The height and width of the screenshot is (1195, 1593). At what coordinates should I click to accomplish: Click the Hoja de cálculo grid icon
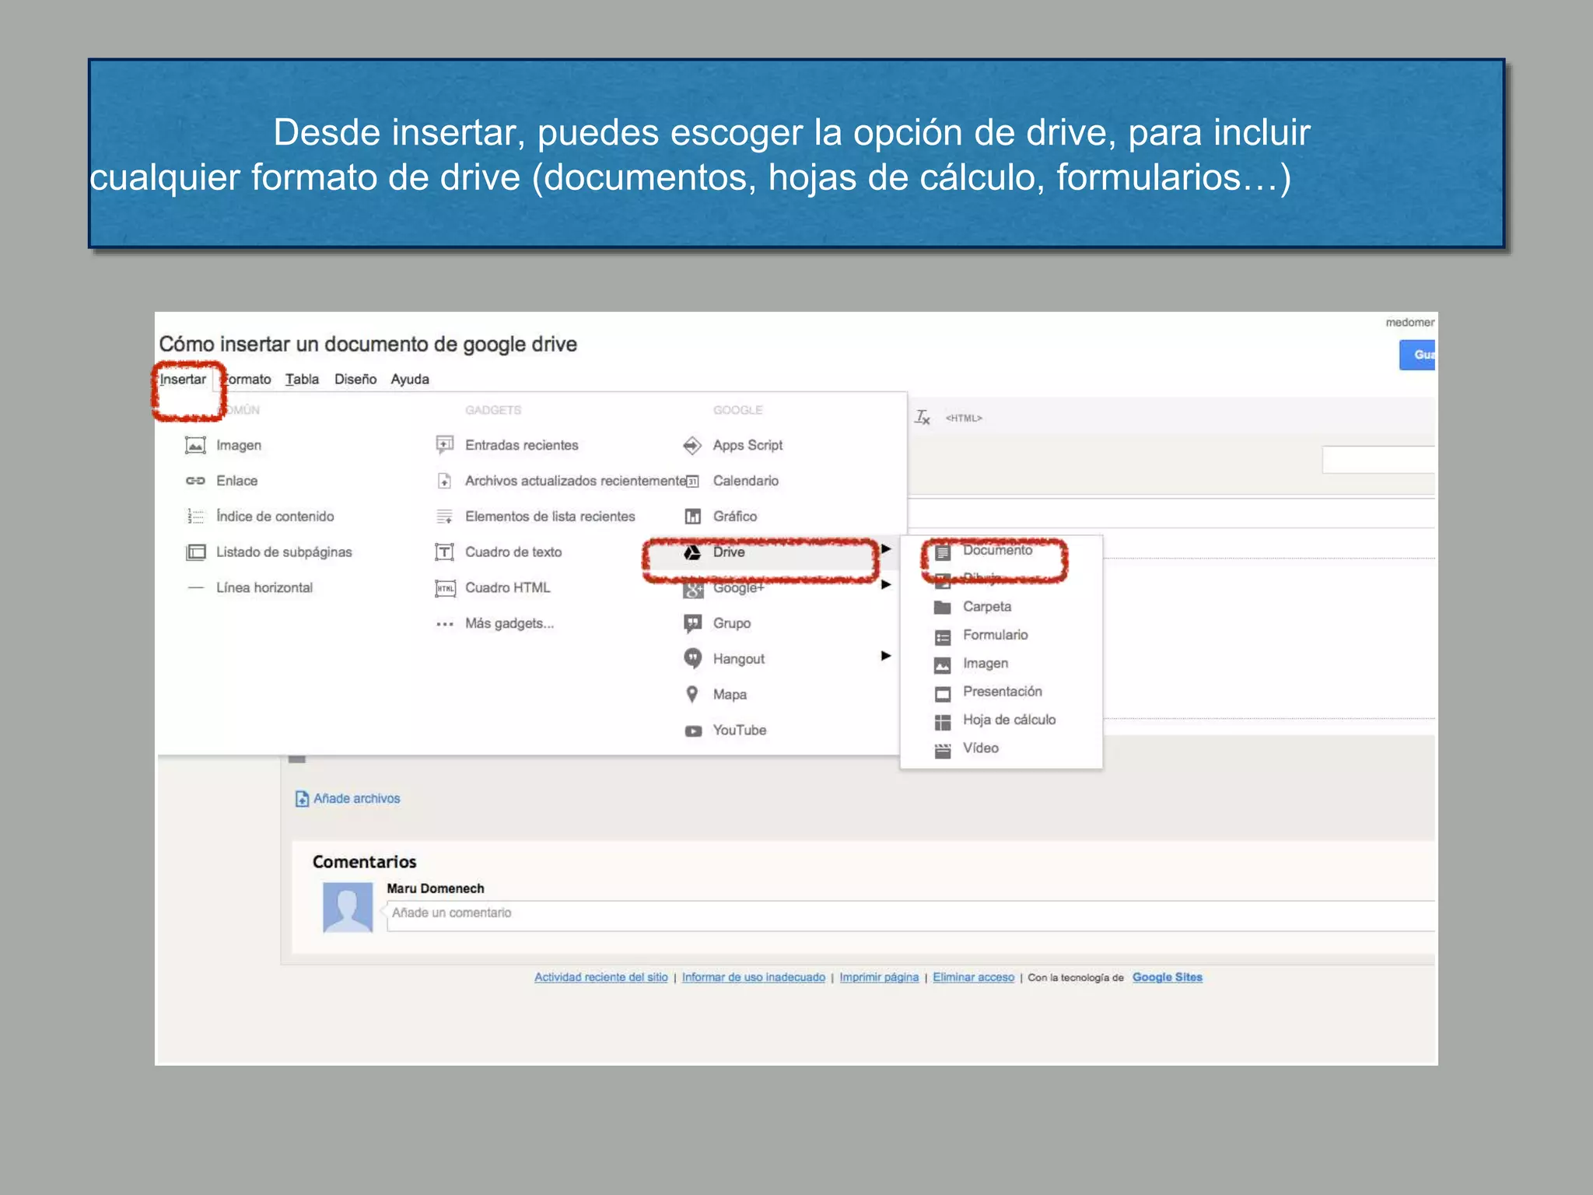(x=943, y=722)
